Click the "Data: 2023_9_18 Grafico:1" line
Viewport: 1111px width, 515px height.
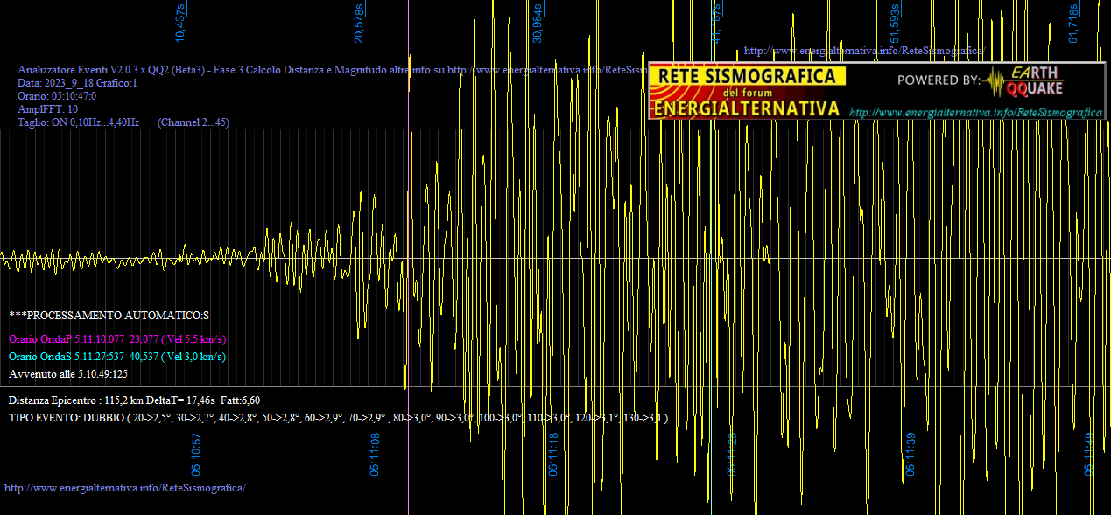click(x=78, y=83)
